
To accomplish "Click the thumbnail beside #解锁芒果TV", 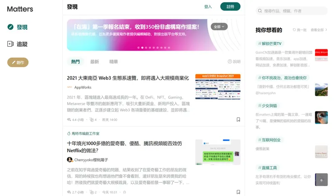I will tap(321, 55).
